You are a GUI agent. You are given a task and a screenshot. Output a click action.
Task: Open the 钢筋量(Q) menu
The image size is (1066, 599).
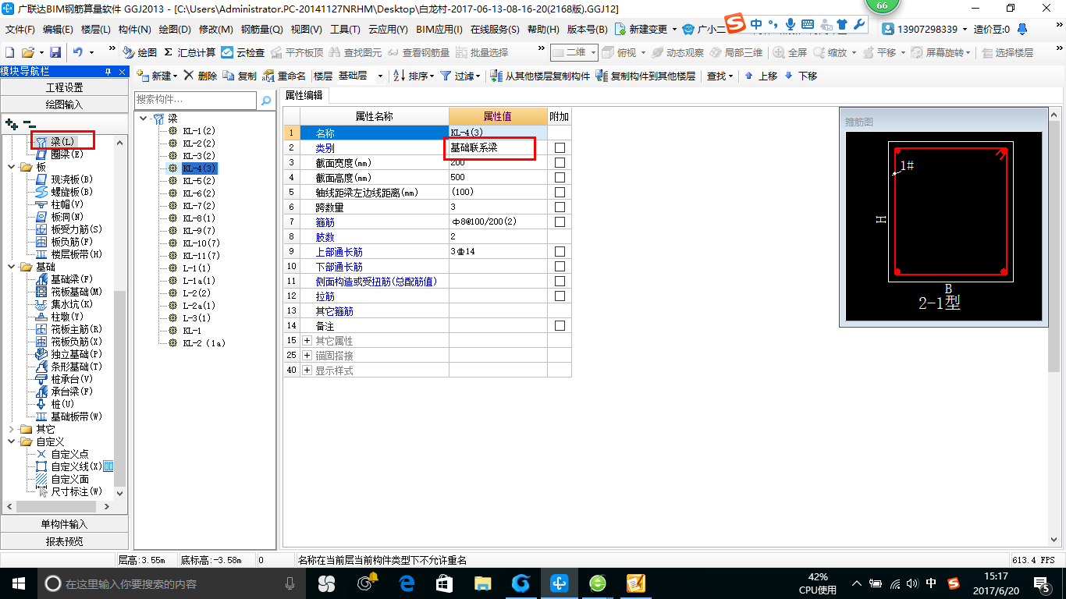(x=261, y=29)
